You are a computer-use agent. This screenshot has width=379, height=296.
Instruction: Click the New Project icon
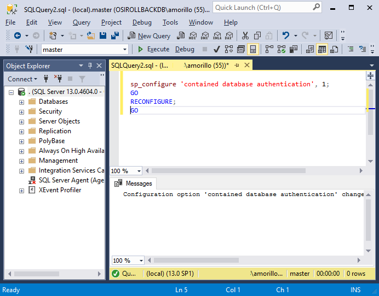[x=53, y=35]
